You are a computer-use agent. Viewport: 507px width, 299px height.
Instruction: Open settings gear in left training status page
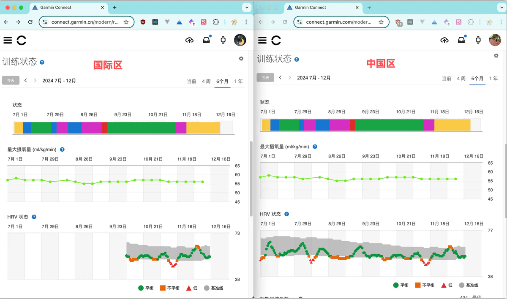(241, 59)
